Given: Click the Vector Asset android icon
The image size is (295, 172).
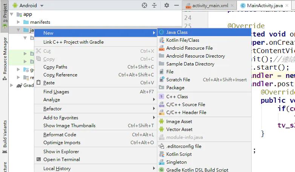Looking at the screenshot, I should [x=161, y=129].
